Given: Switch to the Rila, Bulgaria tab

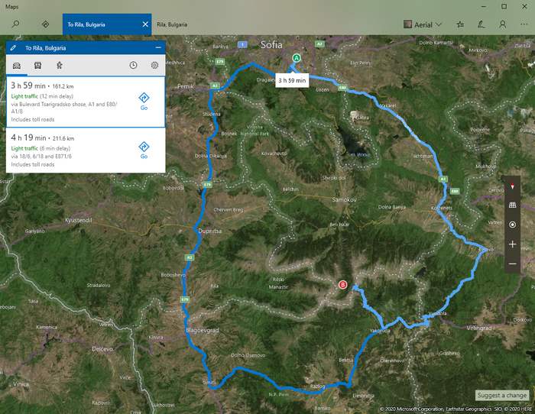Looking at the screenshot, I should [x=173, y=24].
